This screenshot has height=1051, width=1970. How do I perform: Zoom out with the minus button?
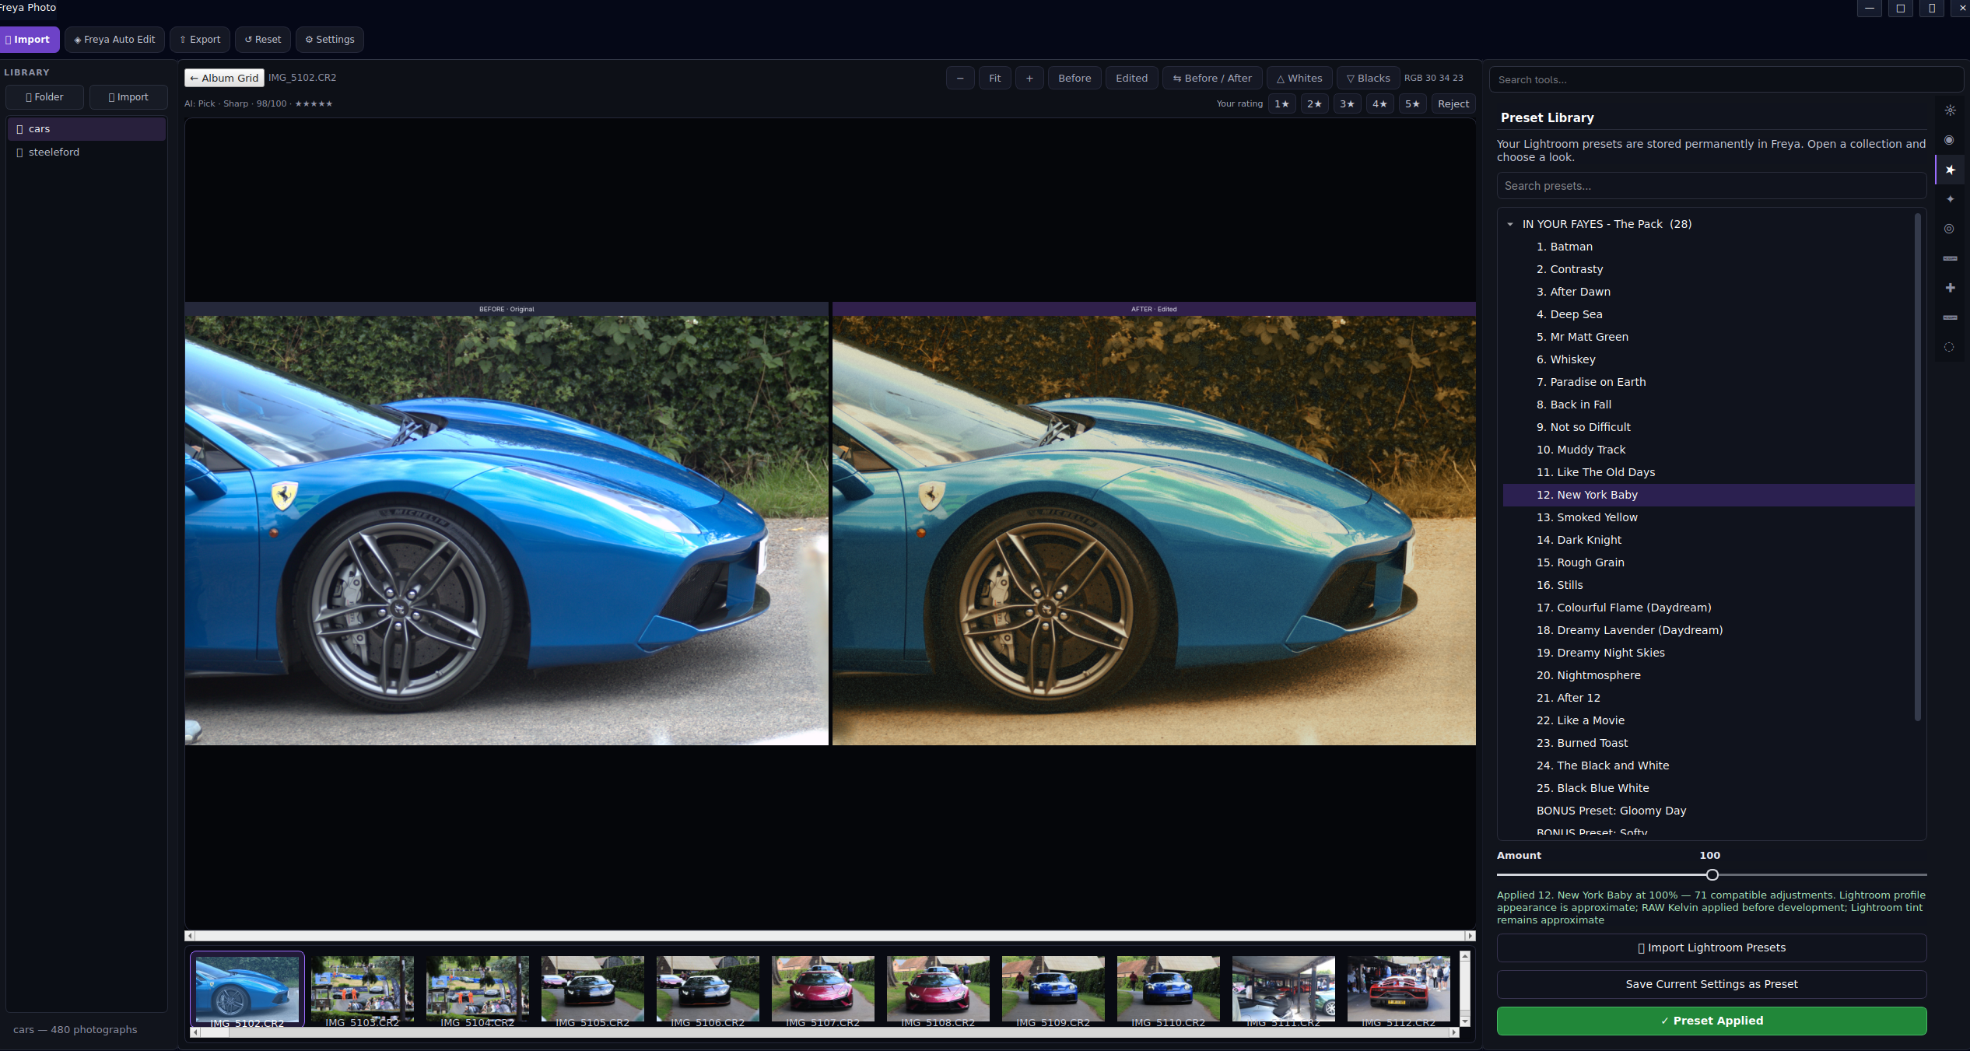coord(960,78)
